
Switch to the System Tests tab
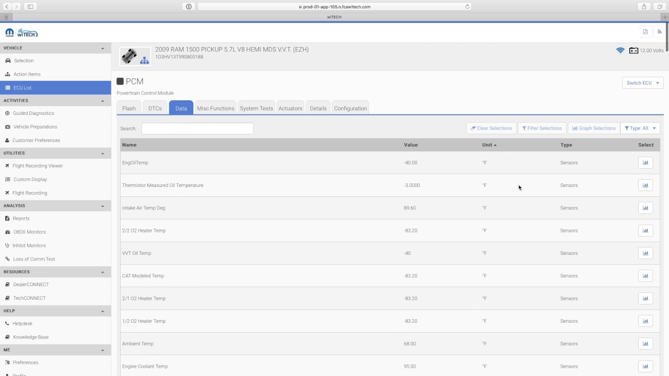point(256,108)
